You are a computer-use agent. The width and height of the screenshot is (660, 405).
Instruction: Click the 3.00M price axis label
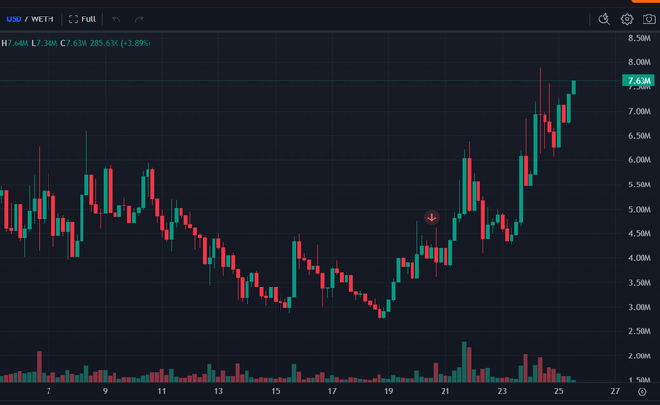640,307
